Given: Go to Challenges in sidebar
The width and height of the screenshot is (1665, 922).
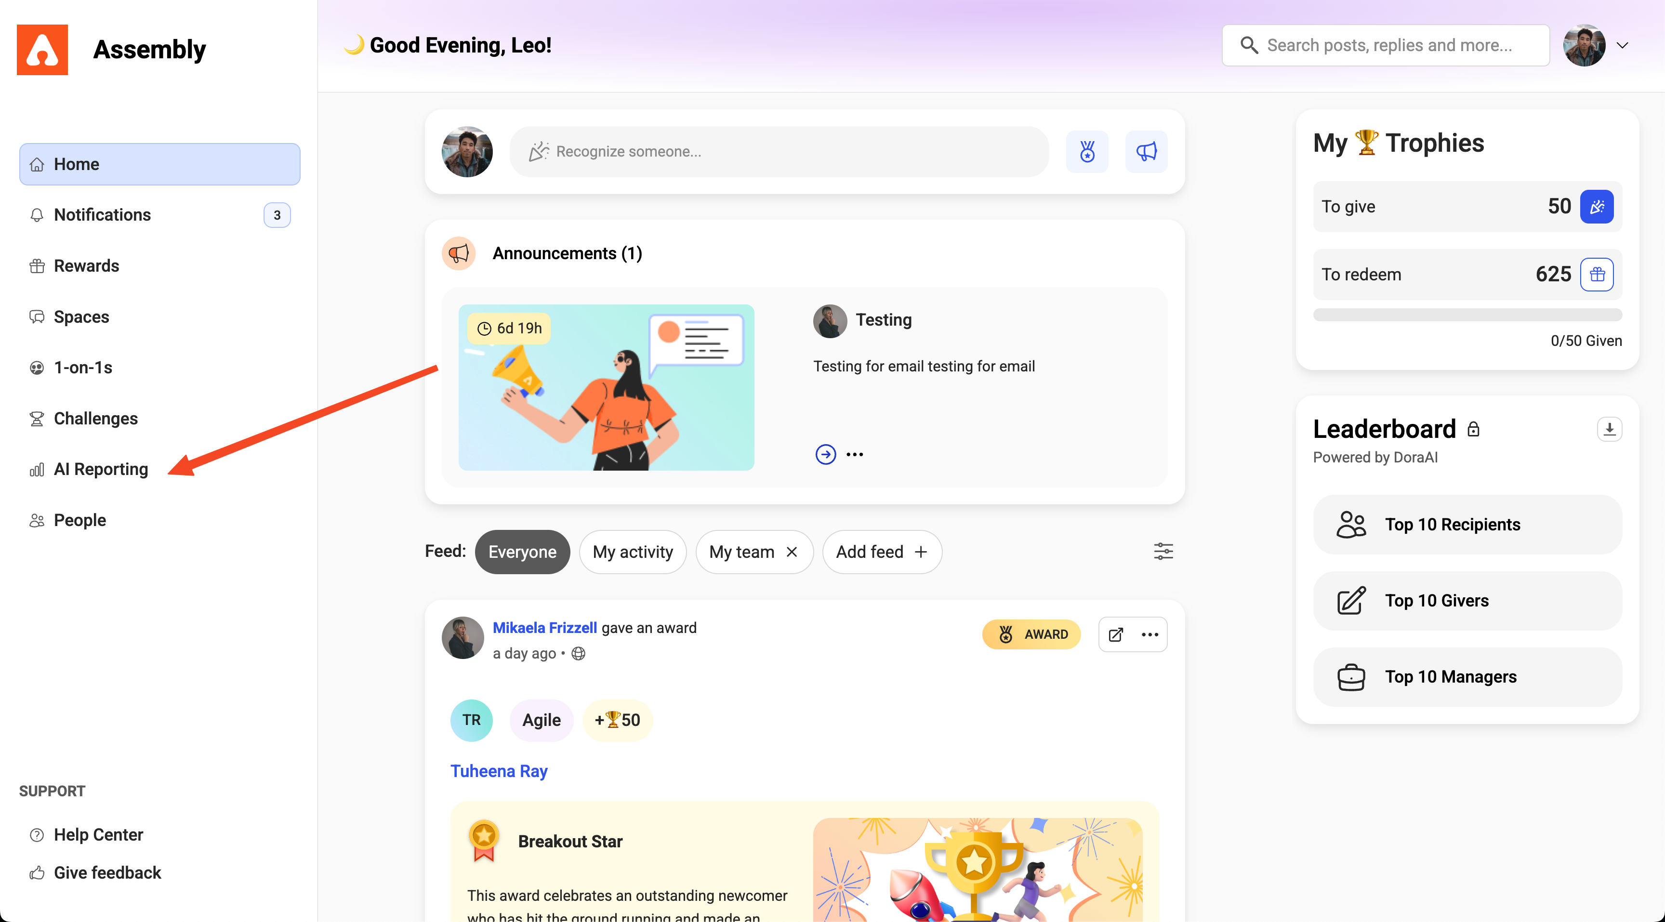Looking at the screenshot, I should click(95, 418).
